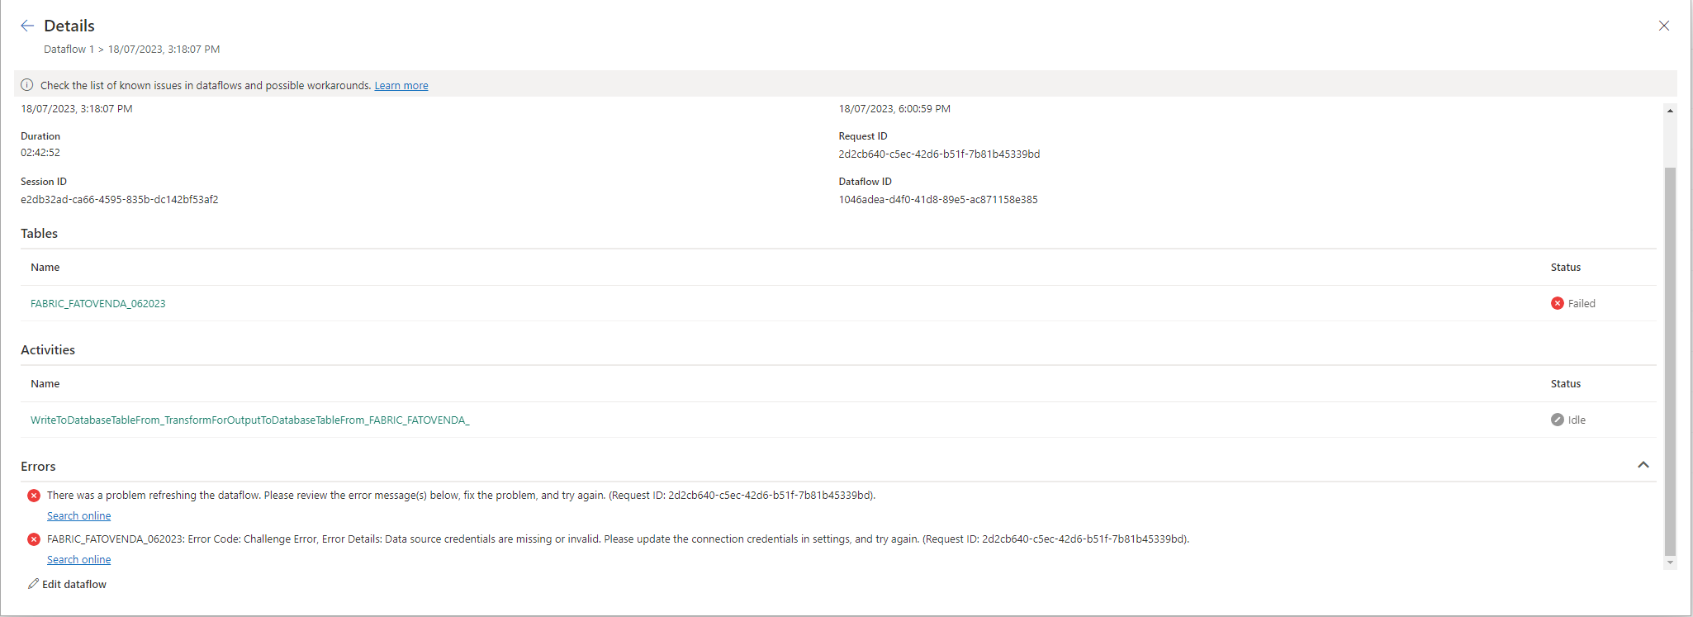Image resolution: width=1693 pixels, height=617 pixels.
Task: Click the grey Idle status icon
Action: [1558, 420]
